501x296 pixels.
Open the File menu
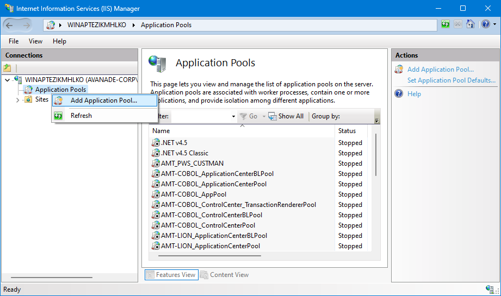[x=14, y=41]
